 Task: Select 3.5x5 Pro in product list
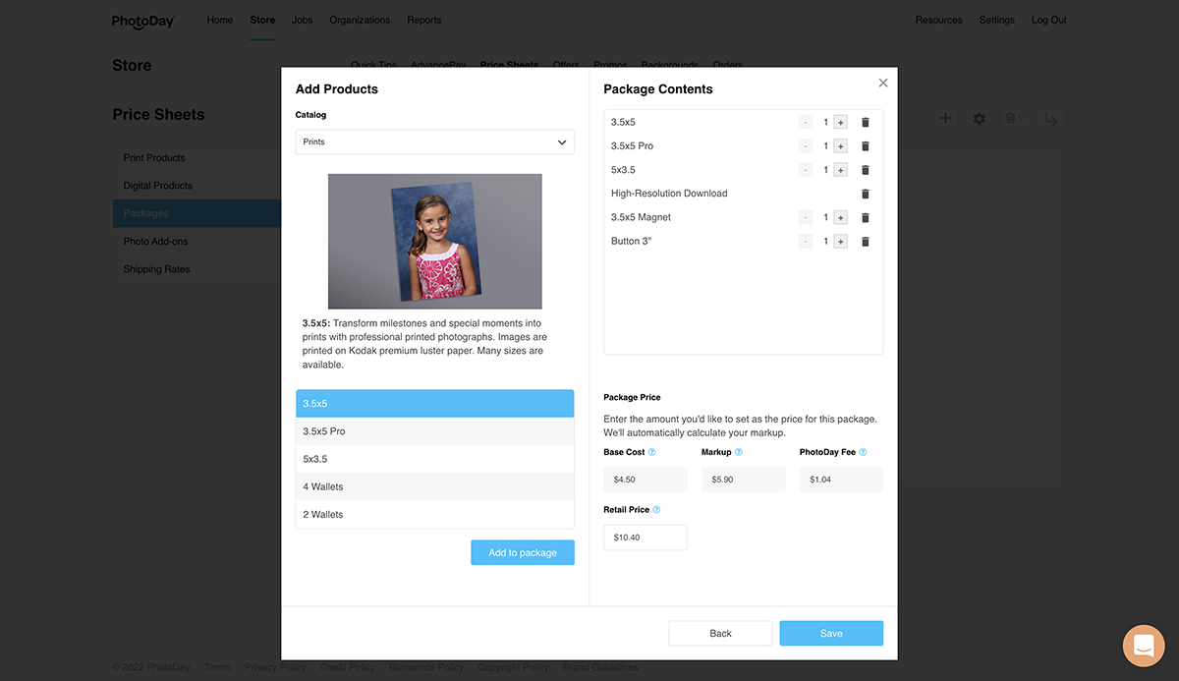click(x=435, y=431)
